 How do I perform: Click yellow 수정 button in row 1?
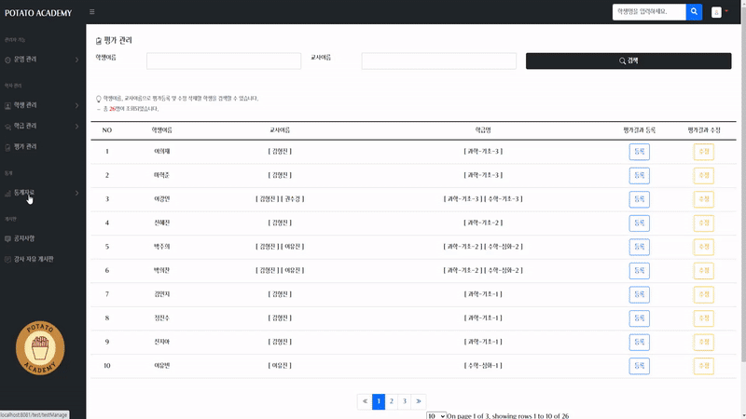pyautogui.click(x=704, y=152)
